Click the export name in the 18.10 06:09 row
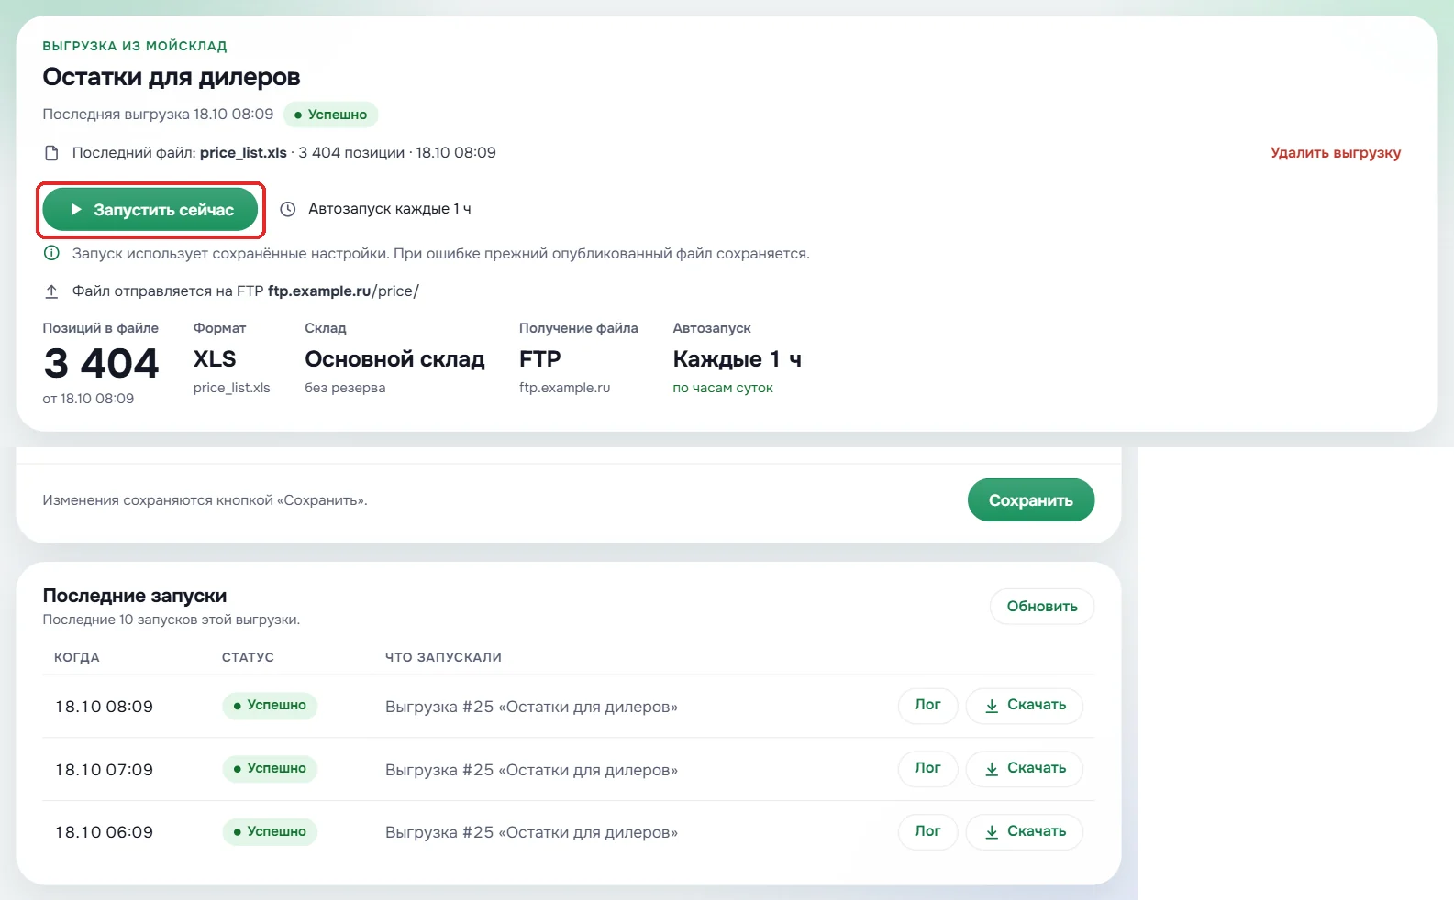The height and width of the screenshot is (900, 1454). pos(531,832)
